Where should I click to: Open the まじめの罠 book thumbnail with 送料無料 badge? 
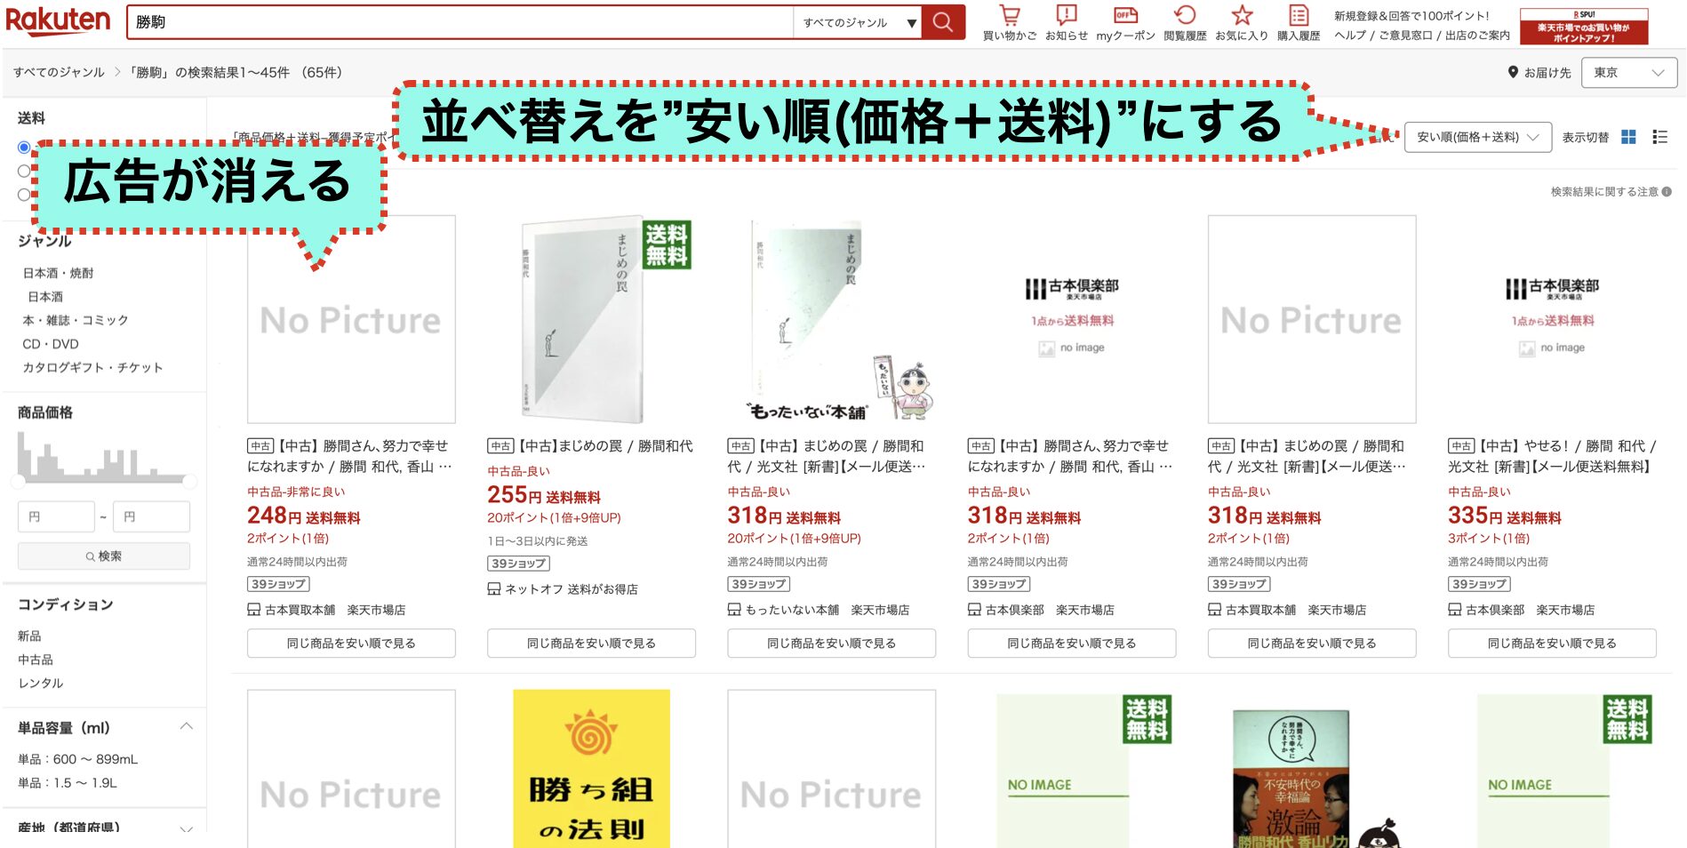click(x=591, y=319)
